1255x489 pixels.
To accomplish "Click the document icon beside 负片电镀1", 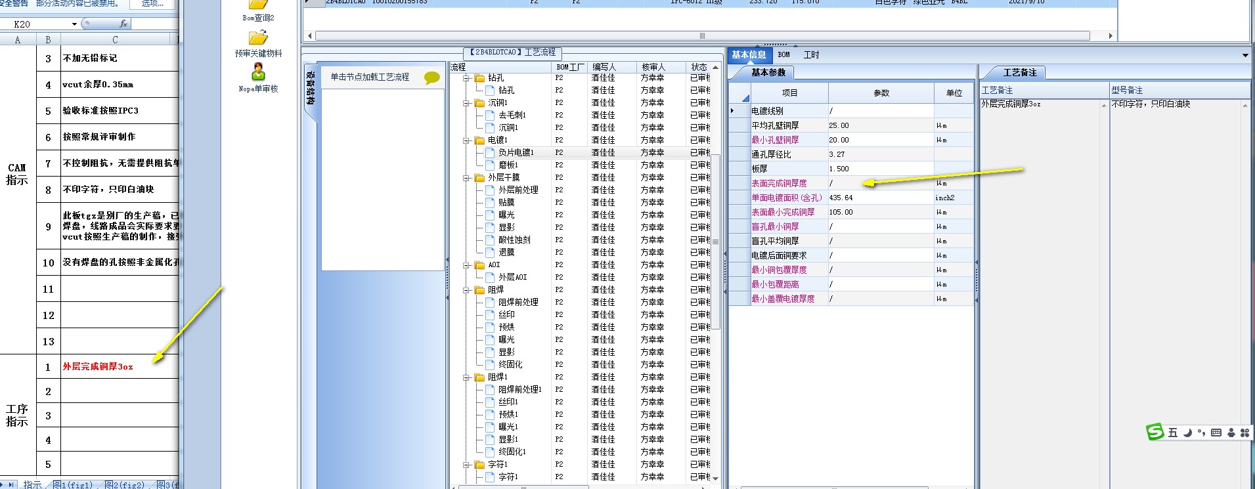I will pyautogui.click(x=490, y=153).
